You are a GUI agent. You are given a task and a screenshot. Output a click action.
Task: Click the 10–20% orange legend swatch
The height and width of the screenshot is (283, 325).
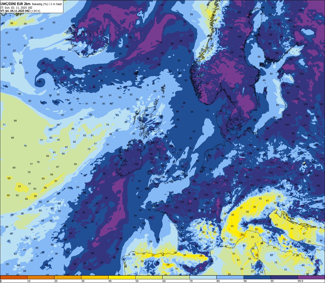[41, 277]
